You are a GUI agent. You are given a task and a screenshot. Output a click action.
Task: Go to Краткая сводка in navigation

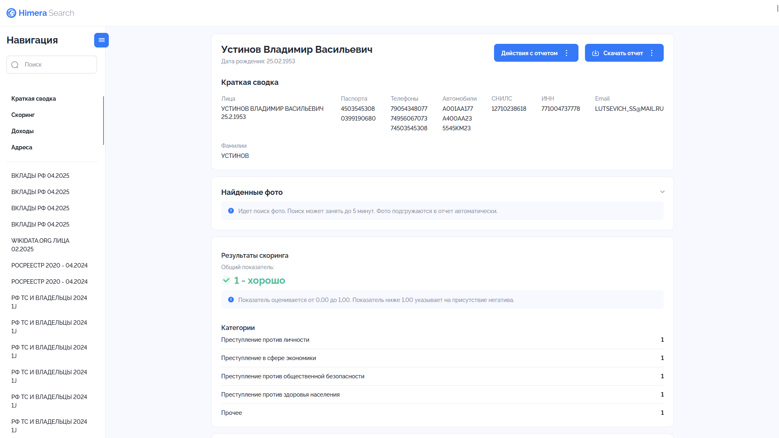pos(34,99)
